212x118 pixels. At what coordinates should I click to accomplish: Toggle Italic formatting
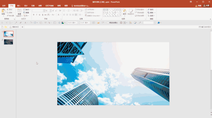point(37,15)
